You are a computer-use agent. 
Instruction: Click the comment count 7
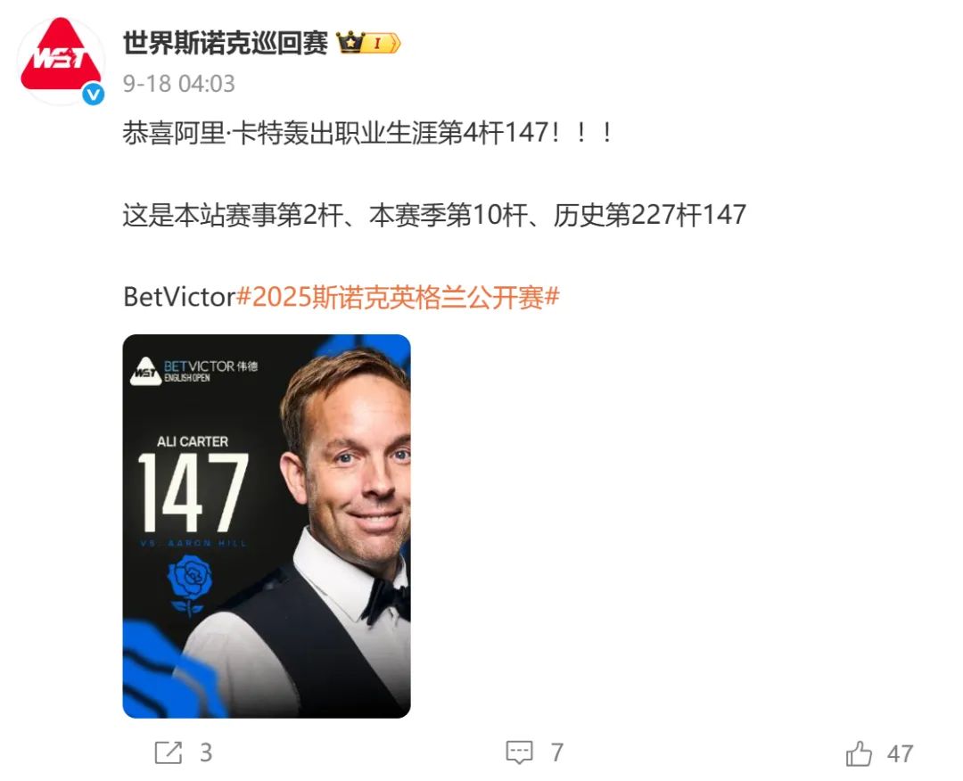556,752
